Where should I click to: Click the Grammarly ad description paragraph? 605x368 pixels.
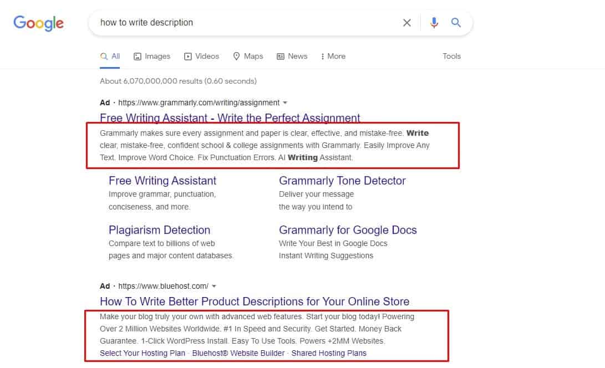point(265,145)
